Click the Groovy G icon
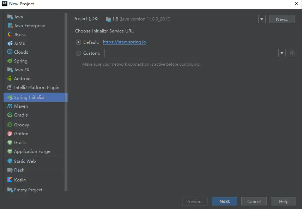 pos(10,125)
